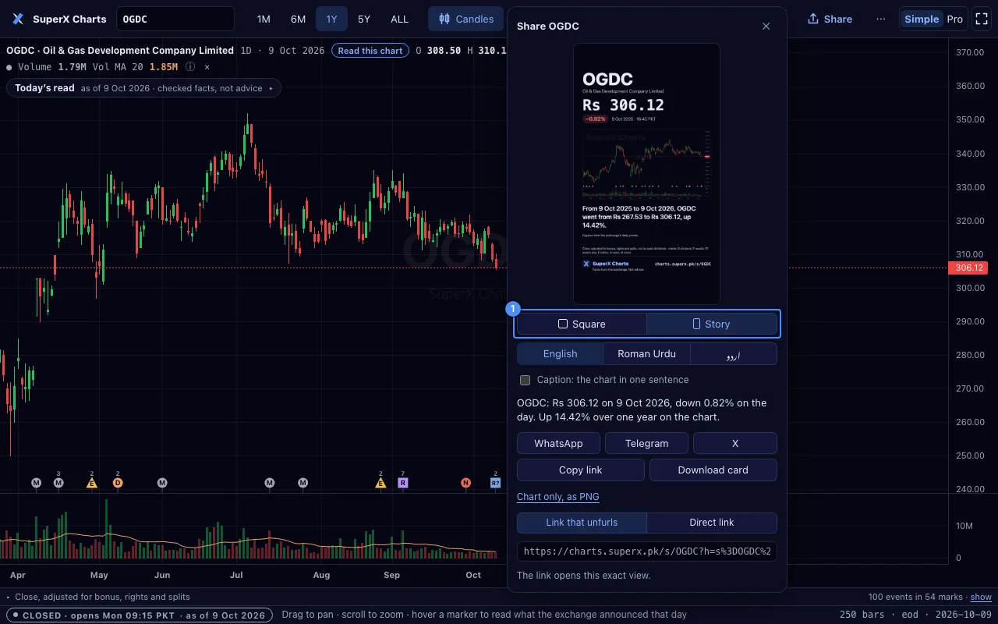This screenshot has width=998, height=624.
Task: Select the ALL time range
Action: [399, 19]
